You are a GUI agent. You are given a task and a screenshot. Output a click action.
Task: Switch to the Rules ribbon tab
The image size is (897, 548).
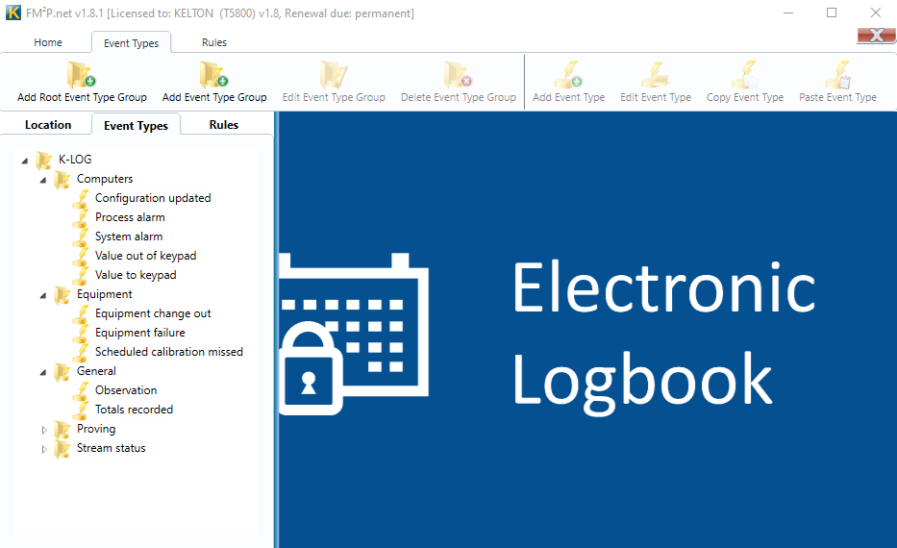pyautogui.click(x=214, y=42)
